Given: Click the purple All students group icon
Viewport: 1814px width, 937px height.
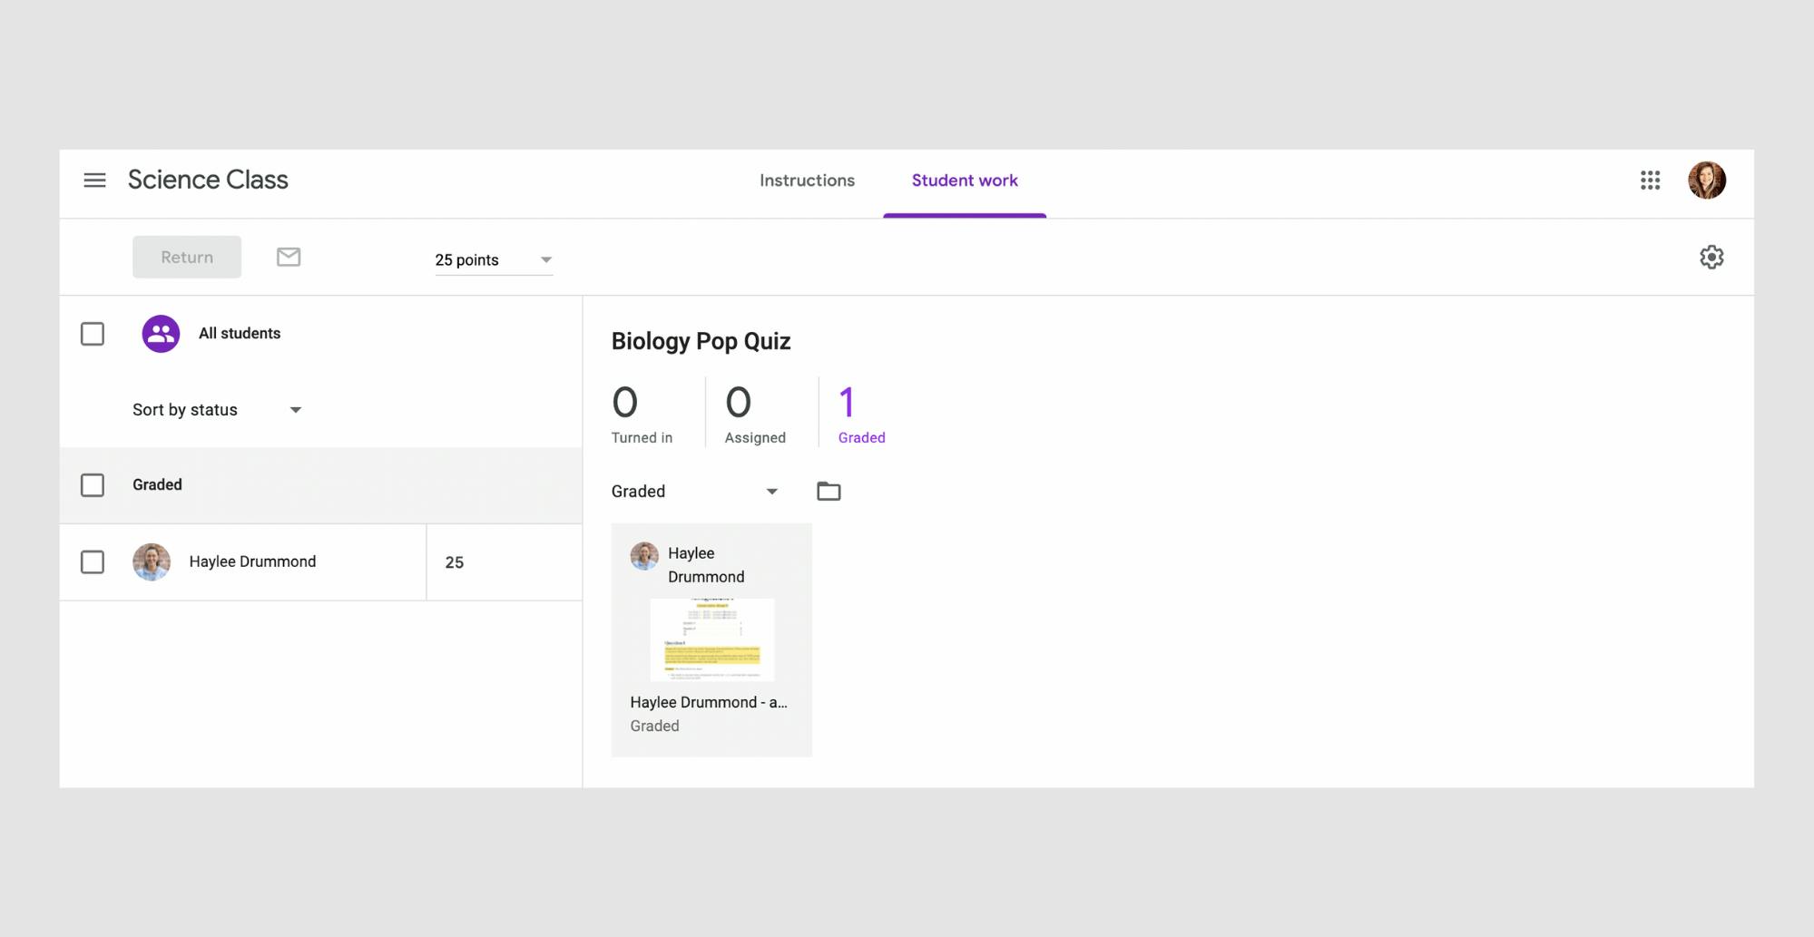Looking at the screenshot, I should tap(161, 334).
